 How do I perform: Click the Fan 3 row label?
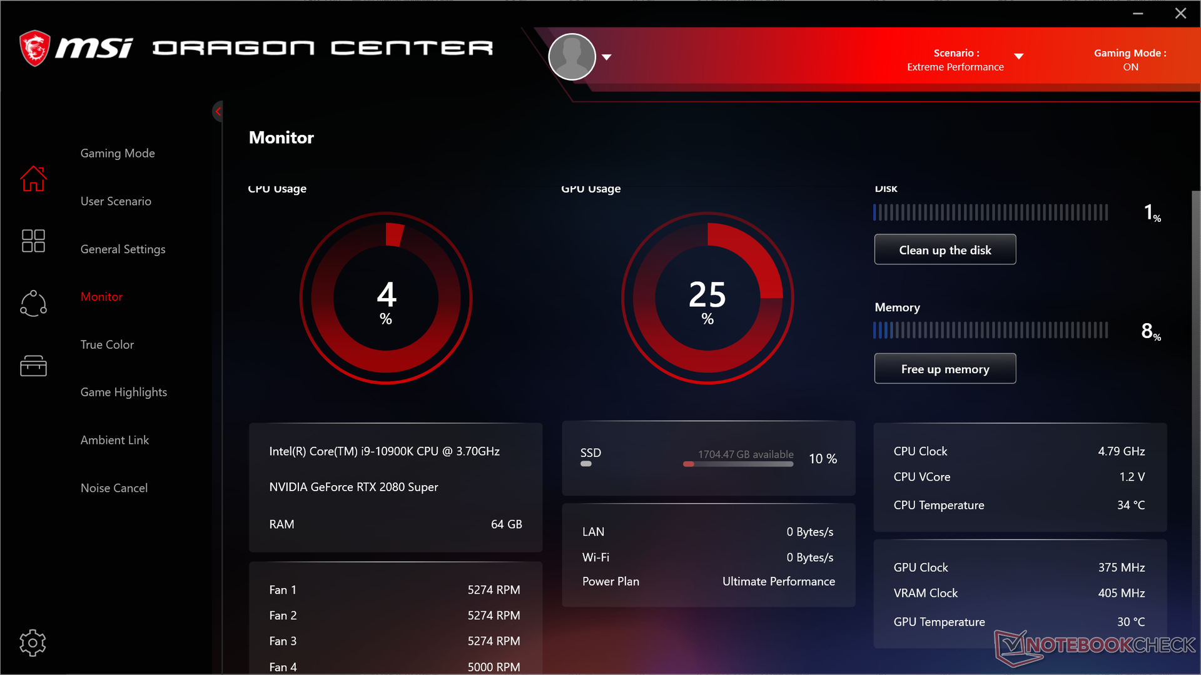[283, 641]
